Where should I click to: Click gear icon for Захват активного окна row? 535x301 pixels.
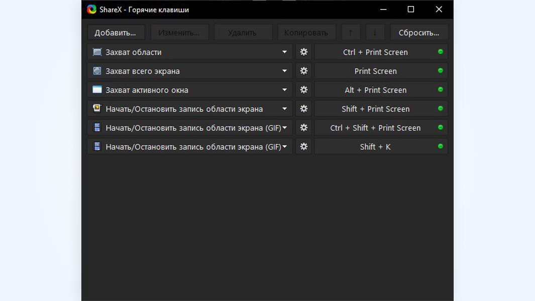[303, 90]
